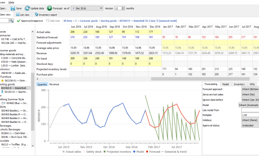
Task: Click the green Approve/Unapprove checkmark icon
Action: [x=18, y=21]
